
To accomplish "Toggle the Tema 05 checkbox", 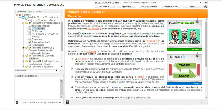I will [x=30, y=67].
